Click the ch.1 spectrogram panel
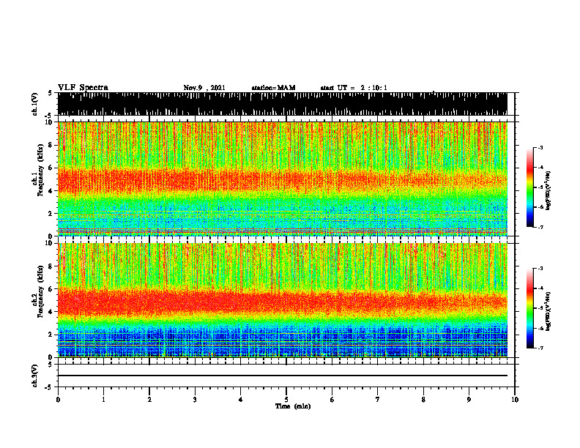 (x=282, y=179)
